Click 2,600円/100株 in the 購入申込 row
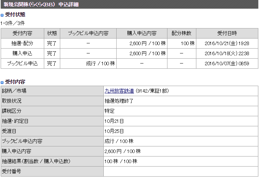The width and height of the screenshot is (259, 178). tap(148, 53)
